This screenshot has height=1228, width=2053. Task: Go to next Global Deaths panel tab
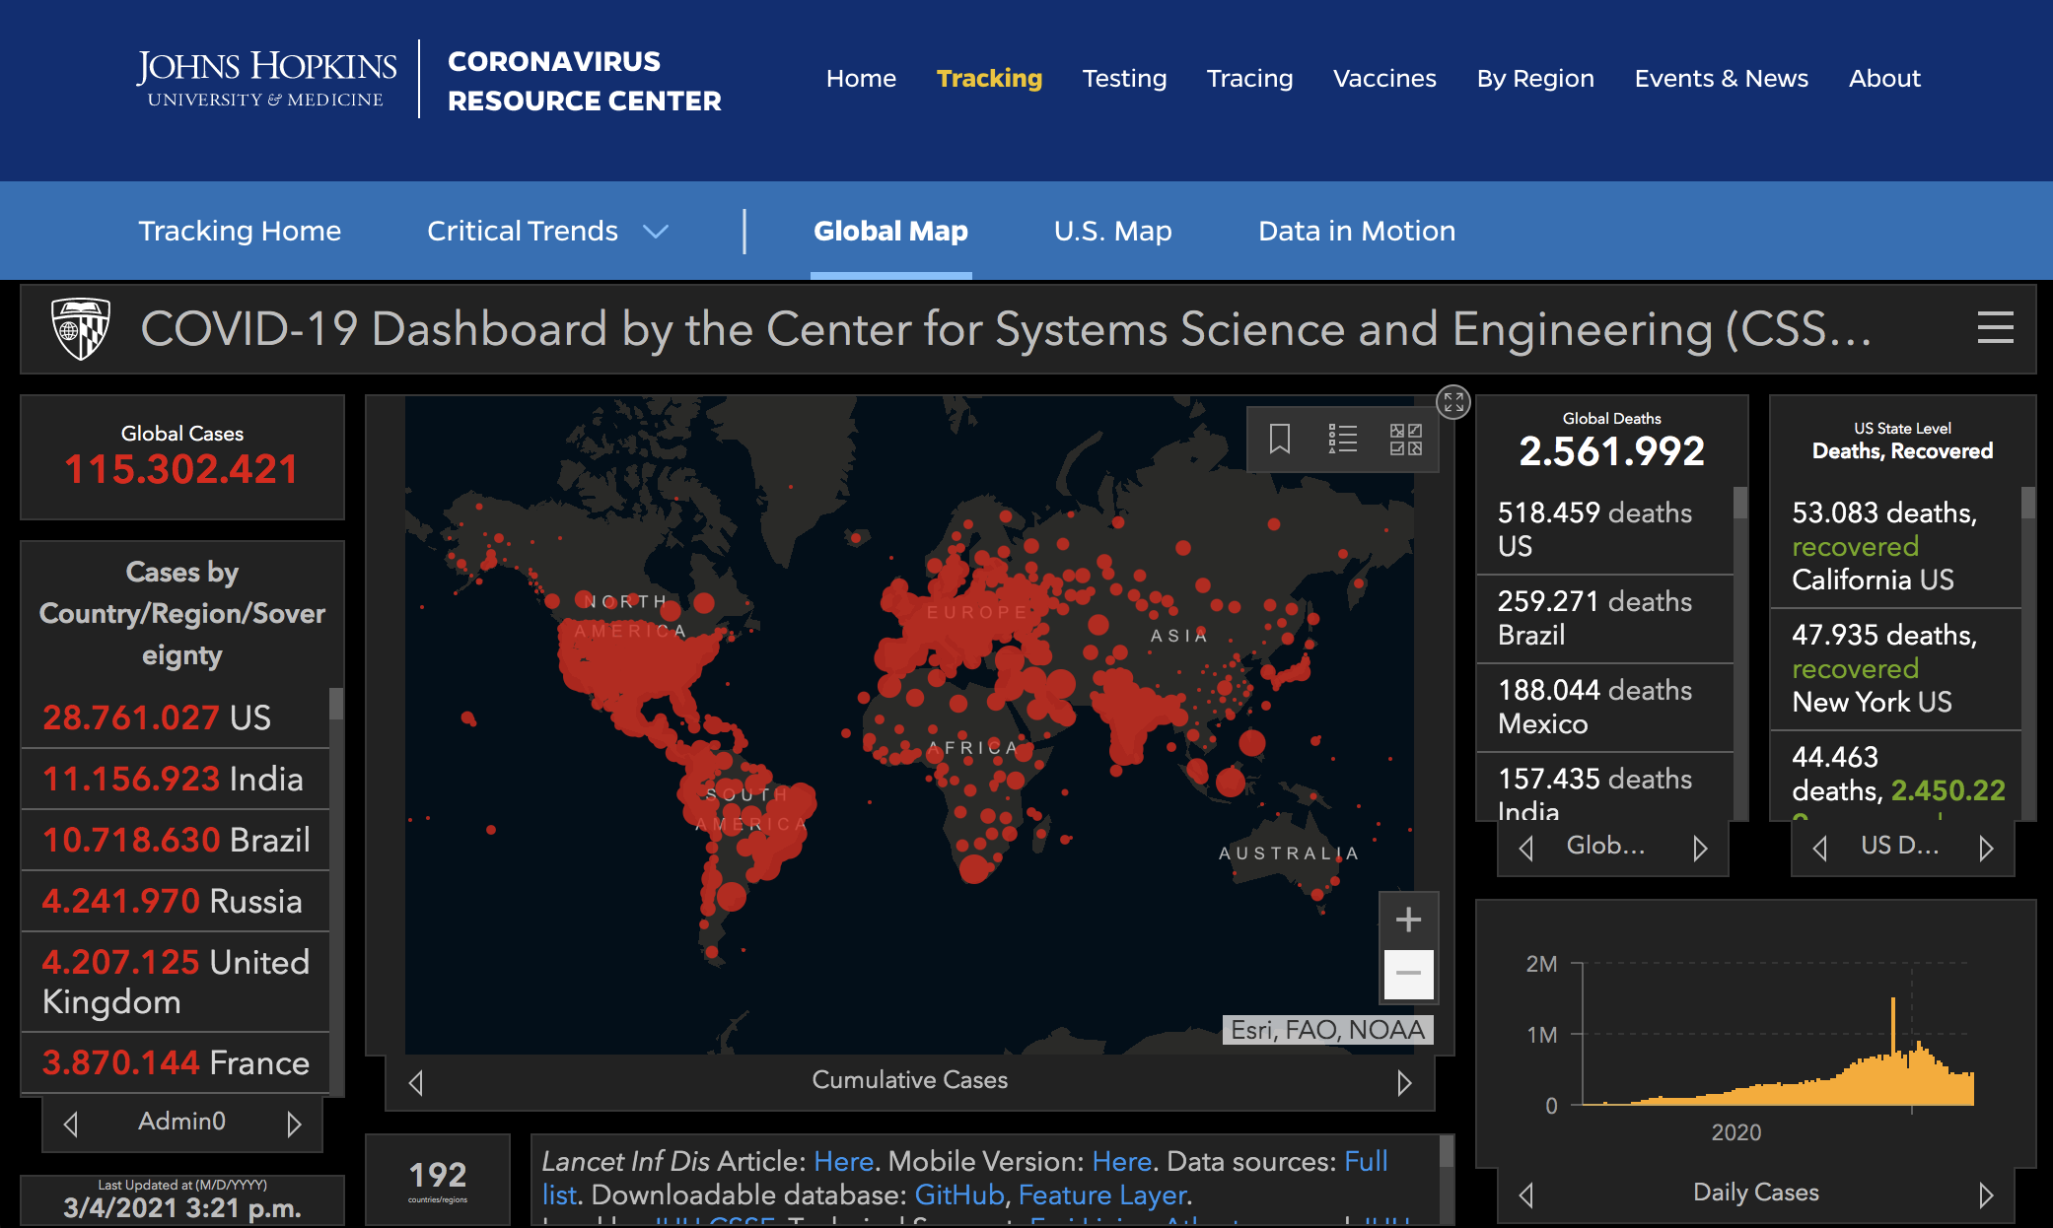(x=1700, y=848)
